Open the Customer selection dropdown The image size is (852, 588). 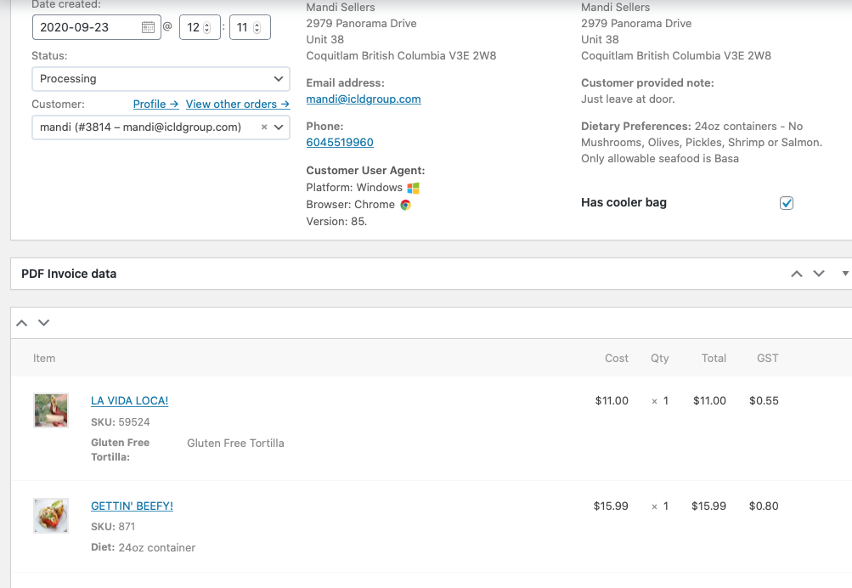(161, 127)
